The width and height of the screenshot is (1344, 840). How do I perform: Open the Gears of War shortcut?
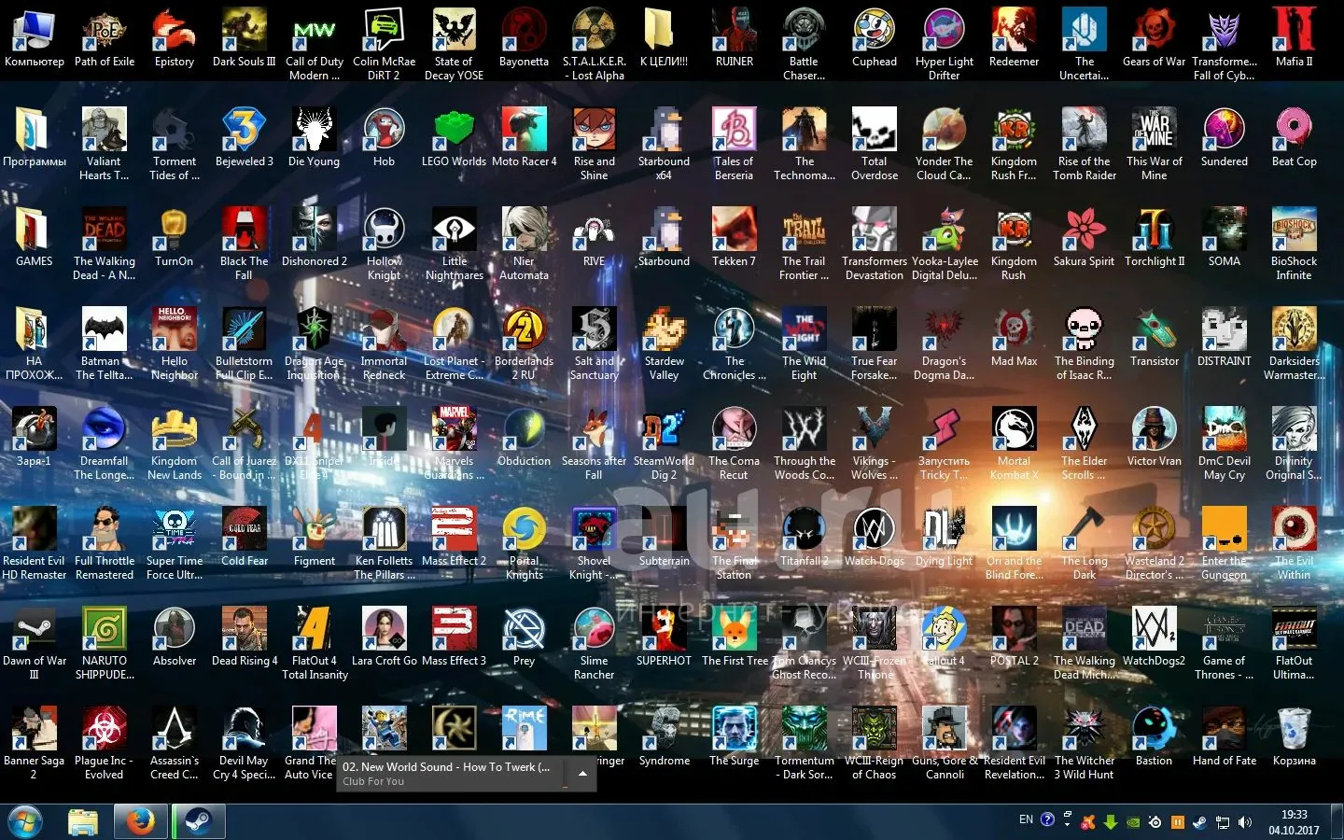1155,39
